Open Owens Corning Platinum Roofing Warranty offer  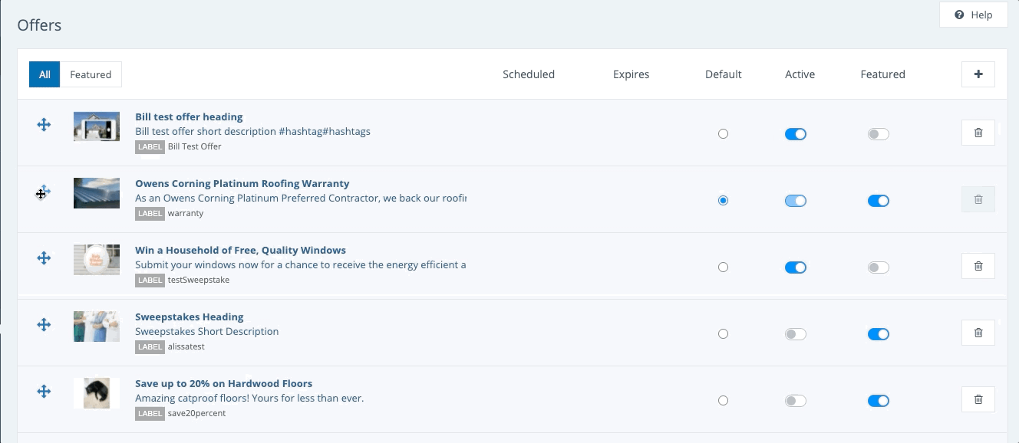tap(242, 184)
